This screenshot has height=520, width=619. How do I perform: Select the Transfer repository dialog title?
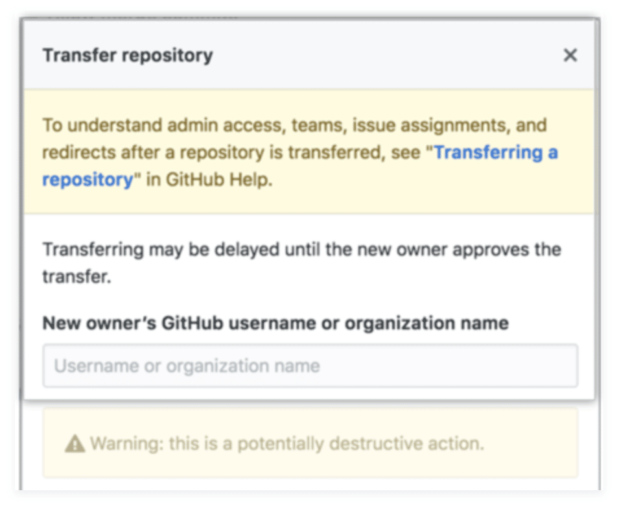128,55
